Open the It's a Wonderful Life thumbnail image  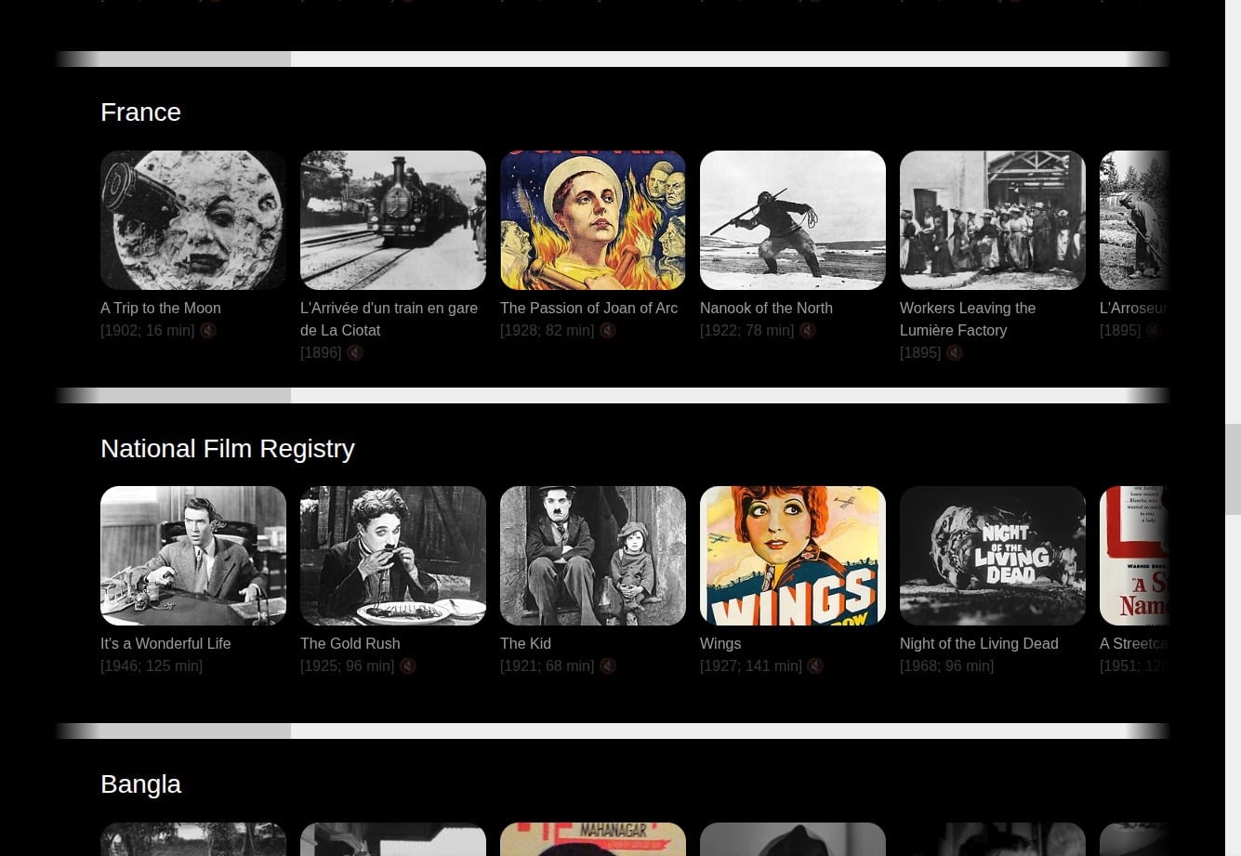(193, 556)
